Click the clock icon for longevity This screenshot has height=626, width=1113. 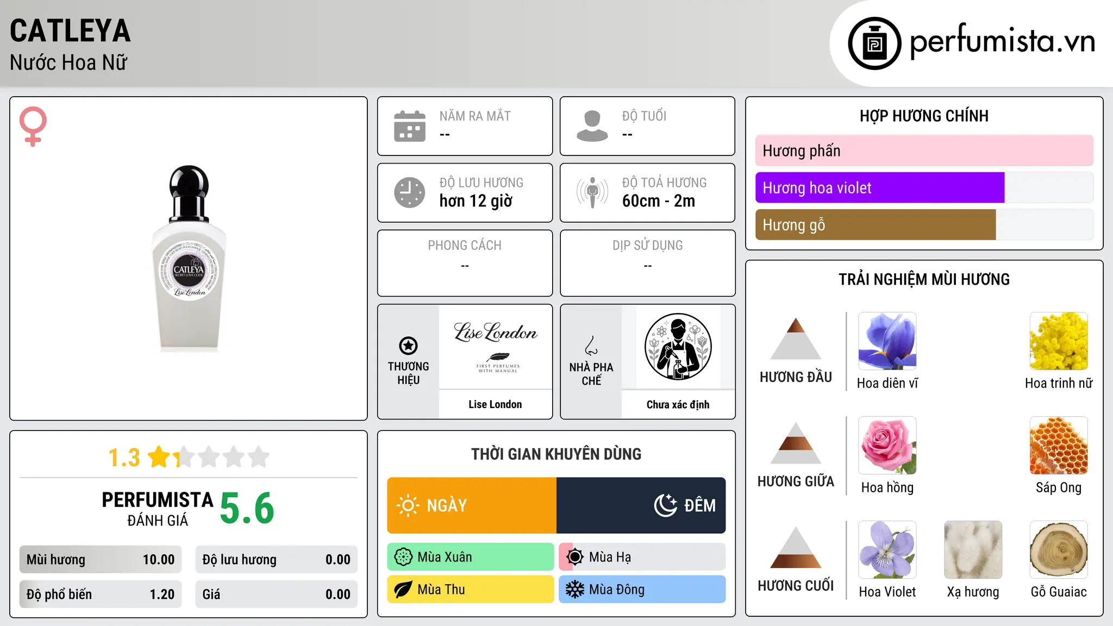click(410, 192)
